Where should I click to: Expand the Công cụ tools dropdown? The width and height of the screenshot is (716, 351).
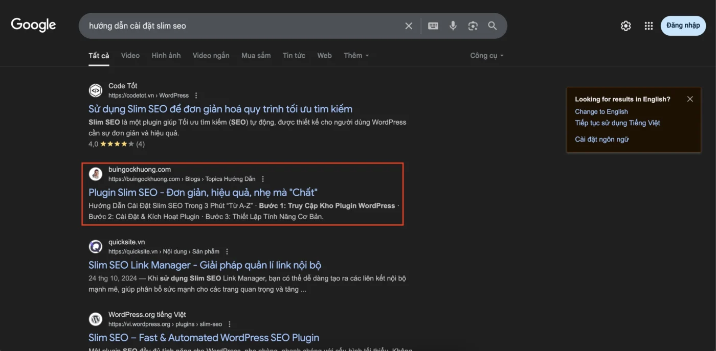(487, 56)
